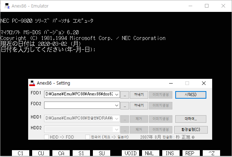Click 이미지생성 button in the HDD1 row
The height and width of the screenshot is (157, 232).
(x=160, y=119)
